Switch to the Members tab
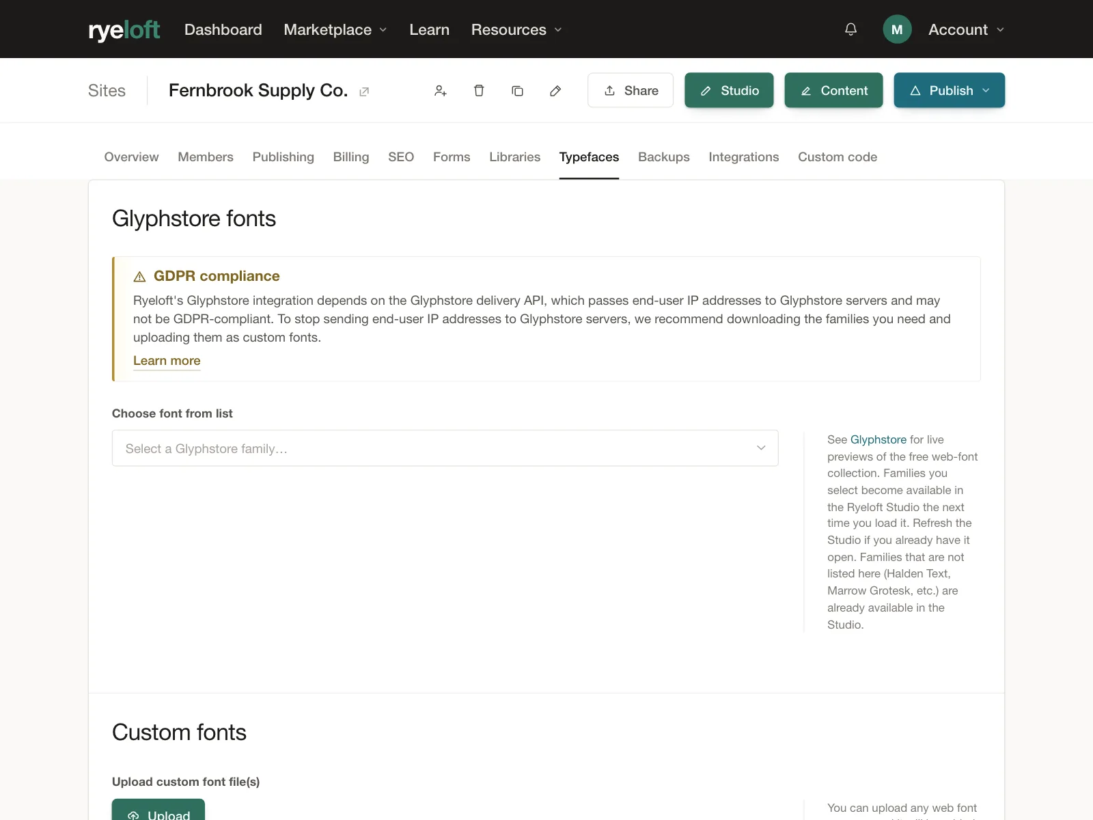1093x820 pixels. [206, 157]
